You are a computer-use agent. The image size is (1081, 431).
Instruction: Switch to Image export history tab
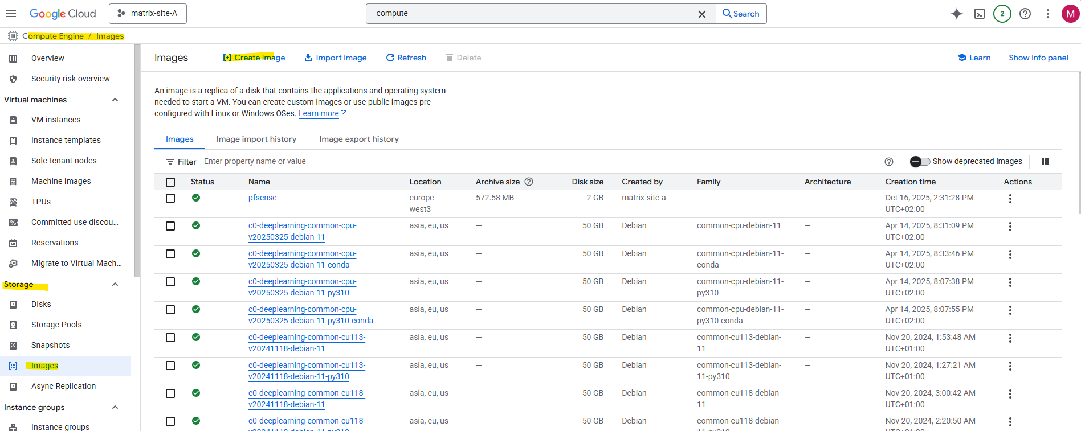[x=358, y=139]
